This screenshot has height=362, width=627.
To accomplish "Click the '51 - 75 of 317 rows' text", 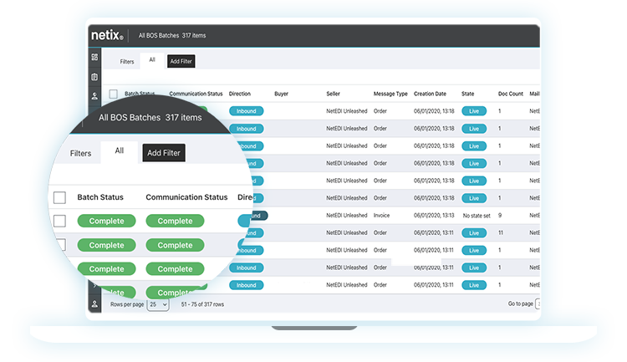I will pyautogui.click(x=202, y=304).
